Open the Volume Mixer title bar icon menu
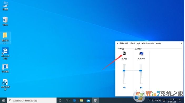Image resolution: width=185 pixels, height=103 pixels. pos(117,43)
